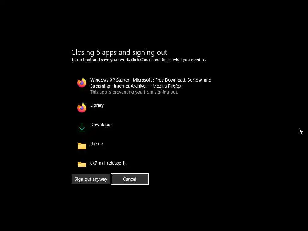Click 'This app is preventing you from signing out'

(x=134, y=92)
